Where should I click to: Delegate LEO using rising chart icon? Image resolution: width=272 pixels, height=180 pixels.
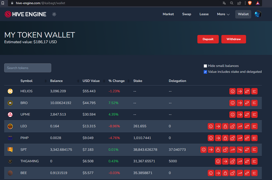point(240,126)
